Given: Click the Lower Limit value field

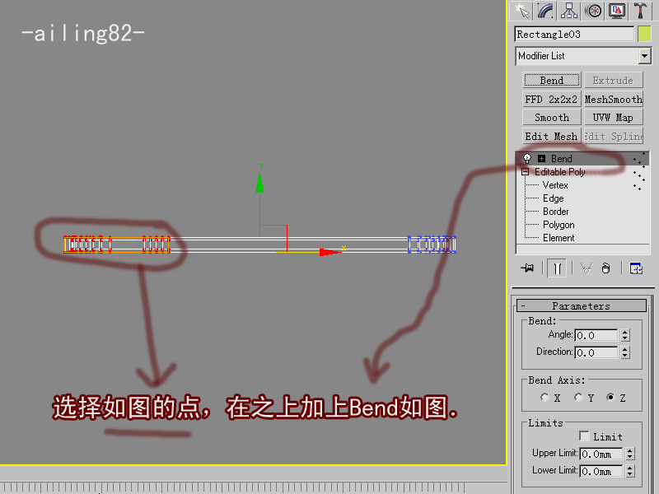Looking at the screenshot, I should coord(601,471).
